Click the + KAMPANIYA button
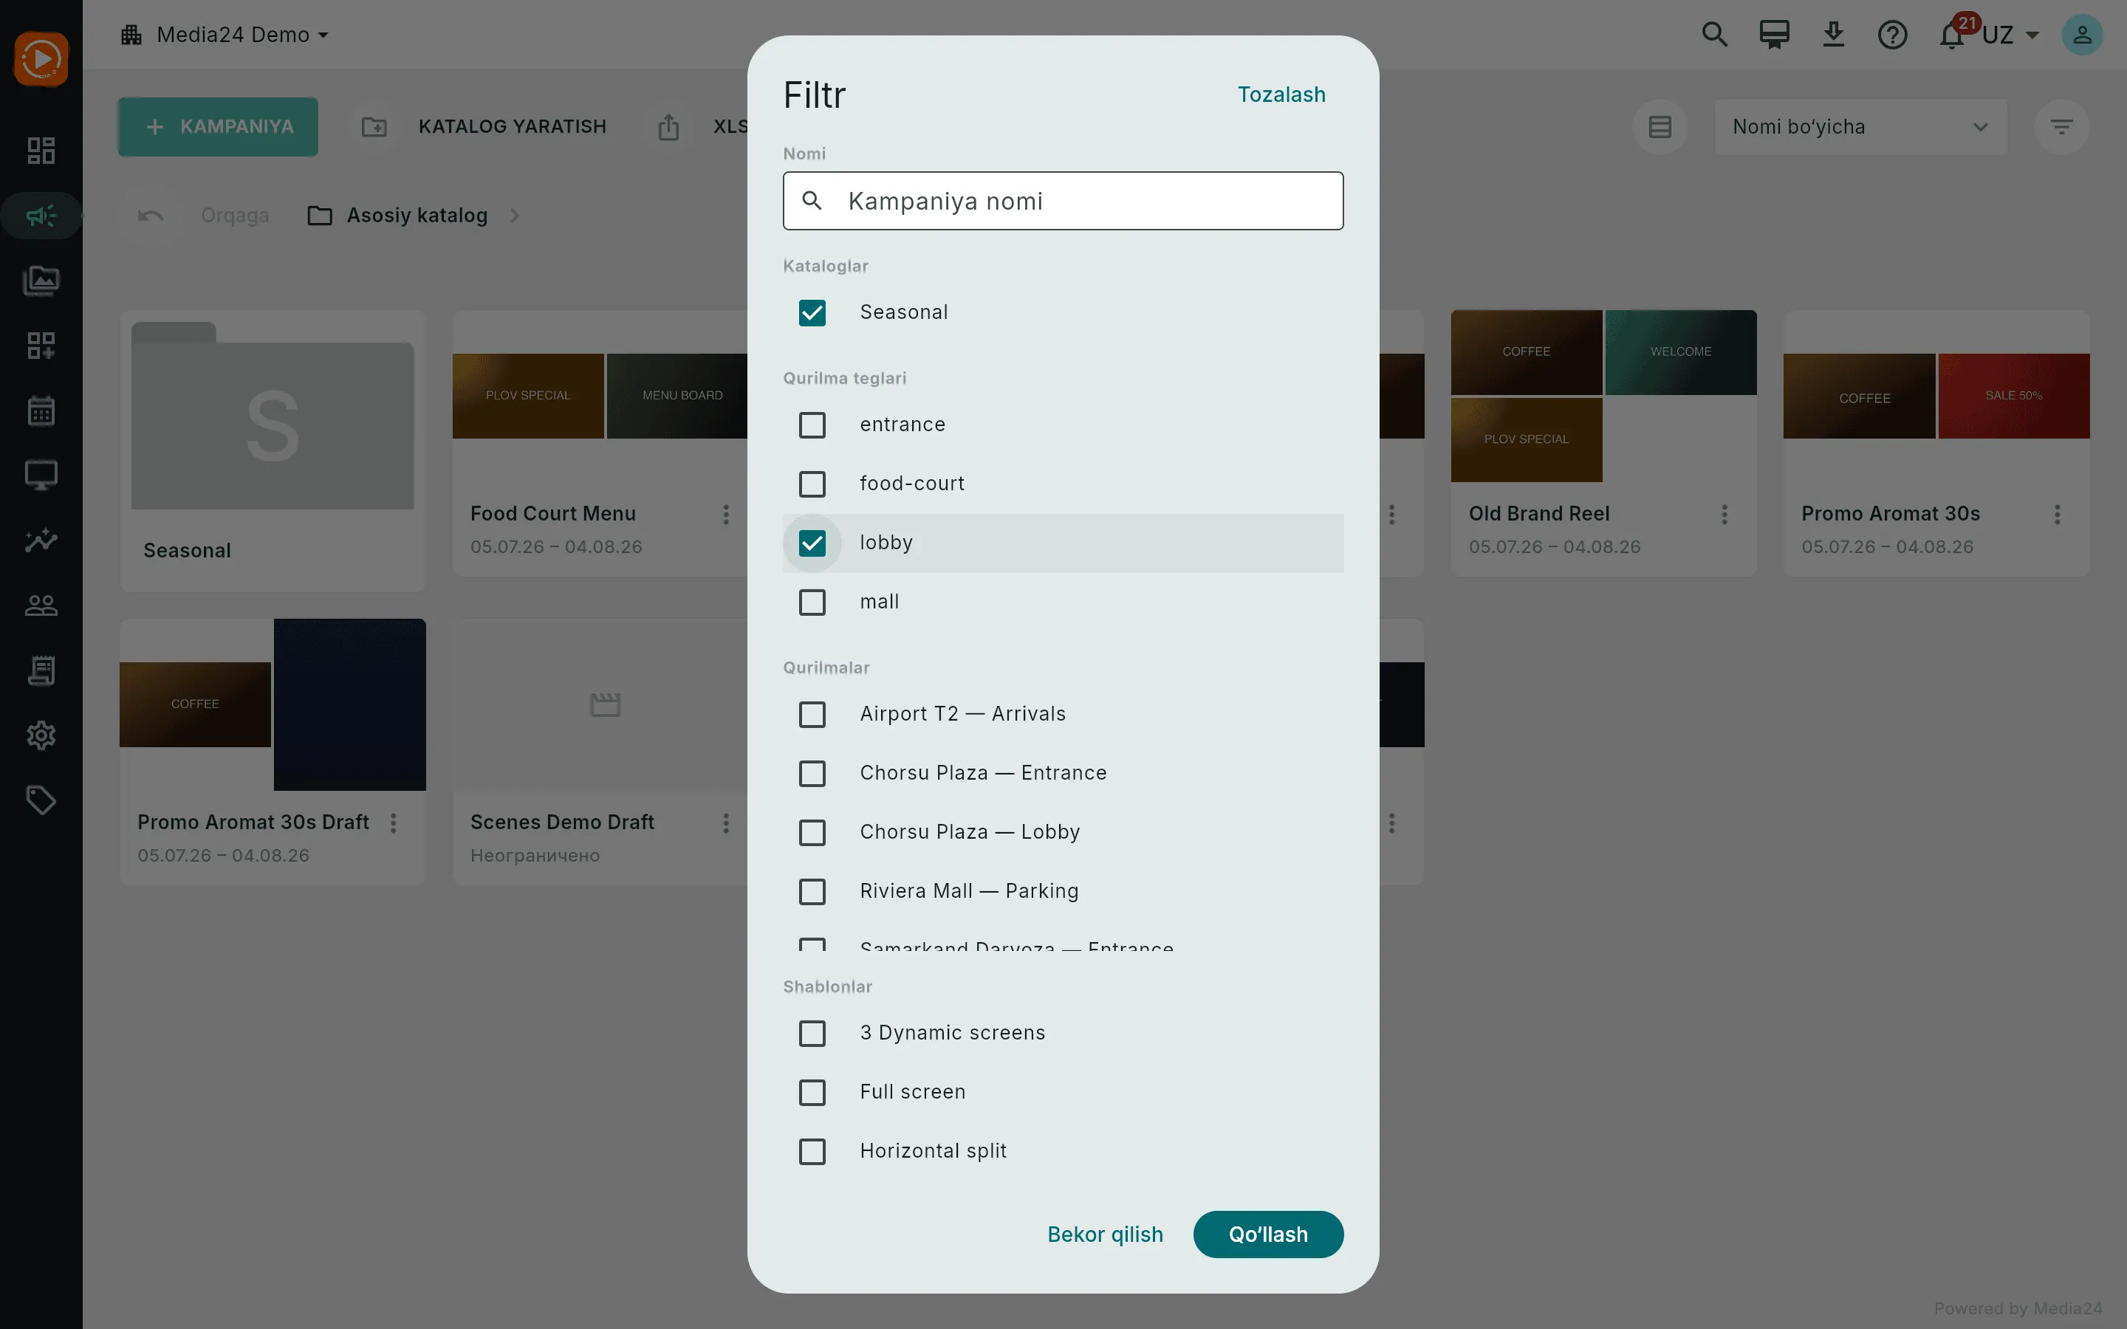 (x=218, y=126)
